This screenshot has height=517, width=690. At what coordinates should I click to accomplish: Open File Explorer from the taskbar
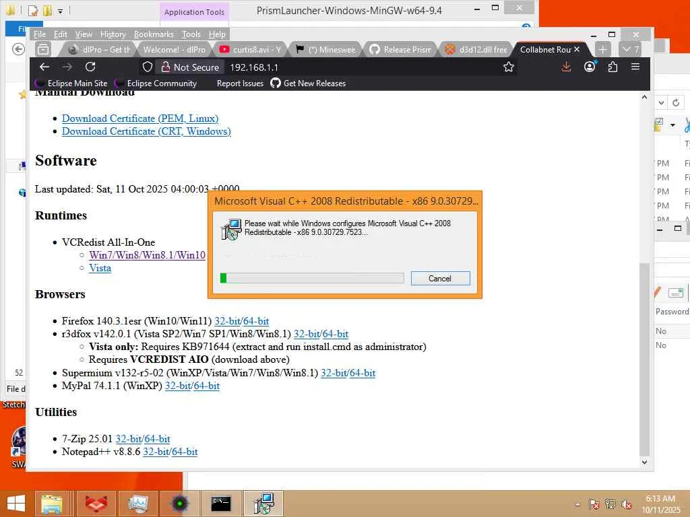tap(51, 504)
